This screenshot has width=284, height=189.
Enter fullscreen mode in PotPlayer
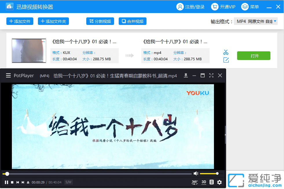(211, 75)
